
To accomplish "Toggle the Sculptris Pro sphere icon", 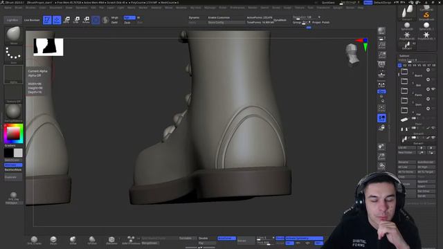I will [105, 20].
